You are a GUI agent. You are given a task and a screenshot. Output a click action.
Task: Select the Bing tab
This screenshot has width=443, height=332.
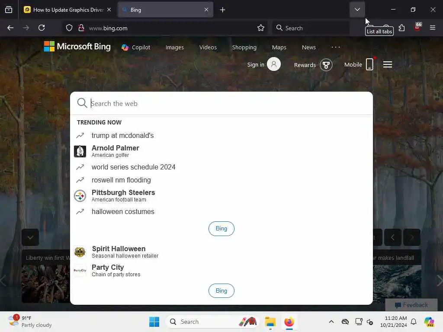[x=165, y=10]
